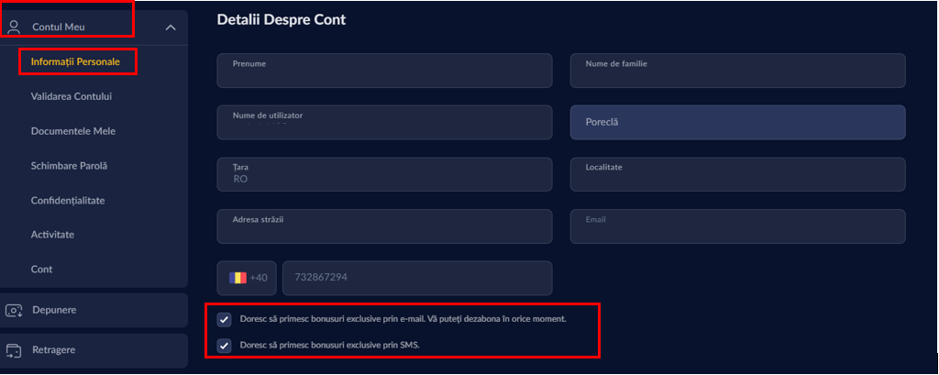
Task: Click the Depunere wallet icon
Action: click(14, 310)
